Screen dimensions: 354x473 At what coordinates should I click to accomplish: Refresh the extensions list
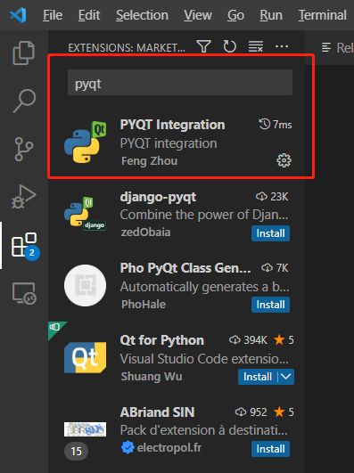click(x=229, y=46)
